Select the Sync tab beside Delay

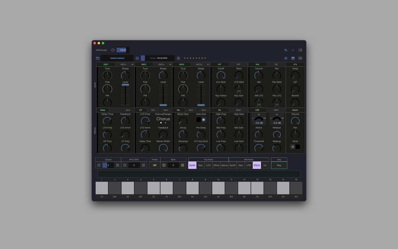click(128, 110)
